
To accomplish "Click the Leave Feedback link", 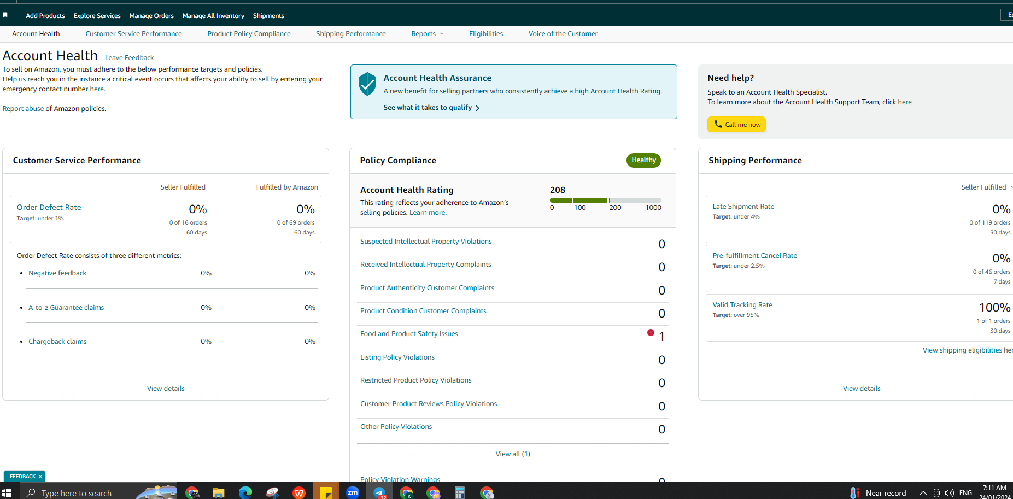I will 130,58.
